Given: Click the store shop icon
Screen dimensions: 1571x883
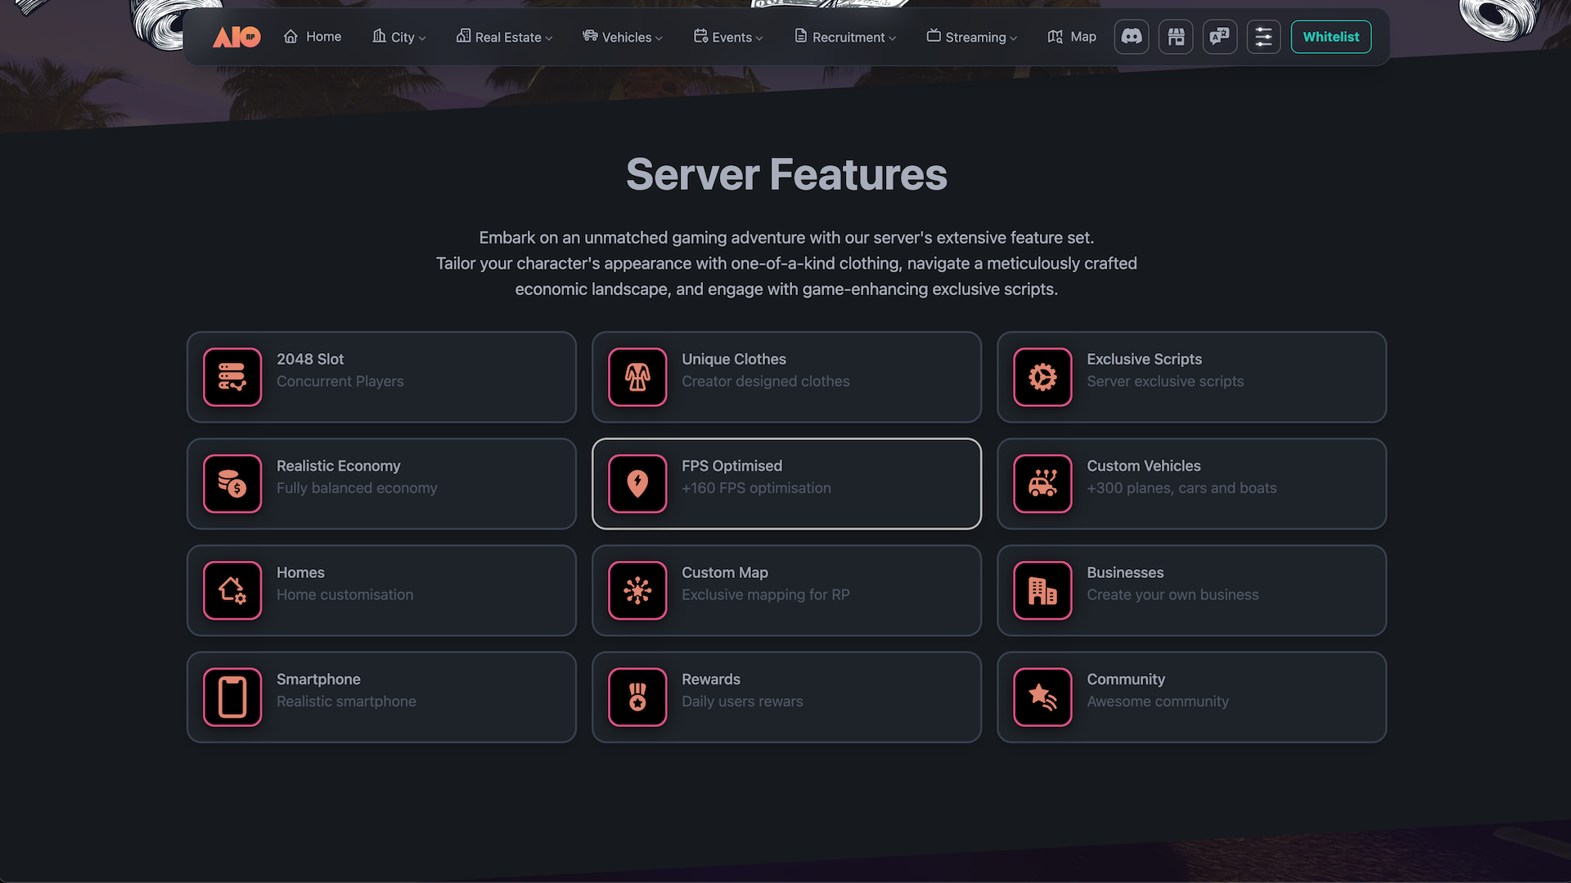Looking at the screenshot, I should coord(1176,37).
